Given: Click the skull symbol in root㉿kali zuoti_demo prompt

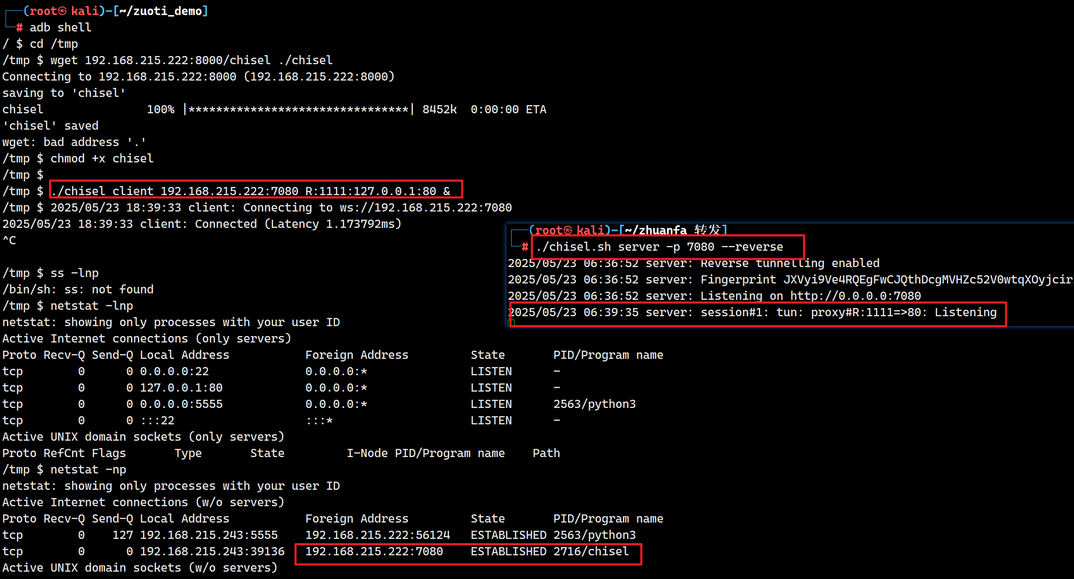Looking at the screenshot, I should [x=62, y=11].
